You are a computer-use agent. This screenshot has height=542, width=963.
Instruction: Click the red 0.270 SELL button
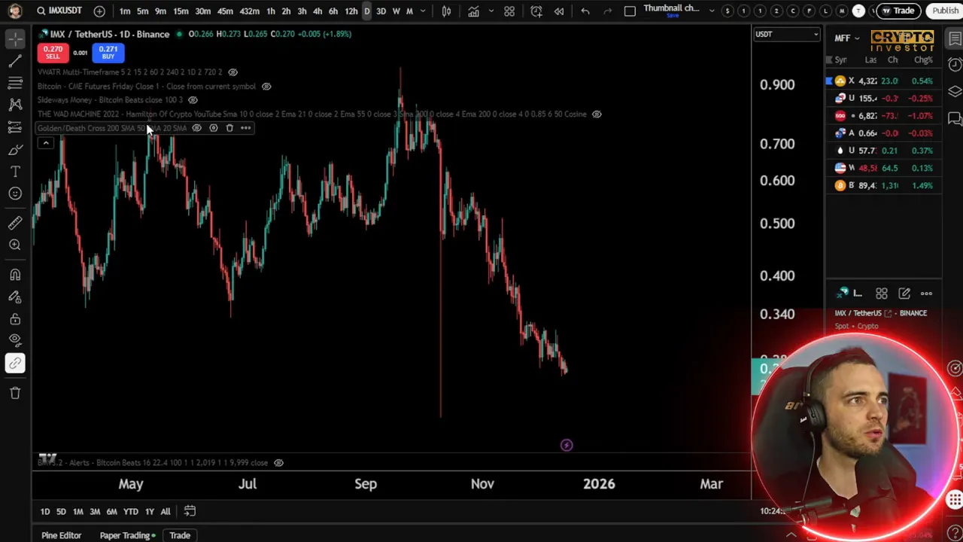[x=53, y=52]
